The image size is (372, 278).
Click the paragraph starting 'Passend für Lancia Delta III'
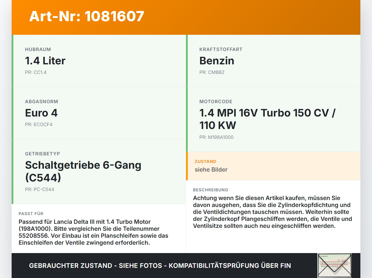(94, 232)
